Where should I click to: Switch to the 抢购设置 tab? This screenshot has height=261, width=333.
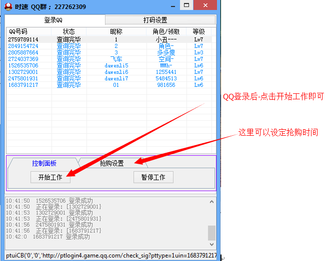point(111,163)
